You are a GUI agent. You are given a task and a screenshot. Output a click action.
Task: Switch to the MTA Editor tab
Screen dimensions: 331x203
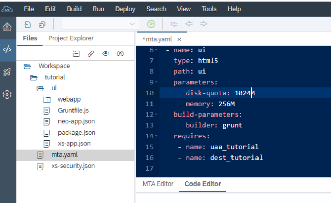(158, 184)
